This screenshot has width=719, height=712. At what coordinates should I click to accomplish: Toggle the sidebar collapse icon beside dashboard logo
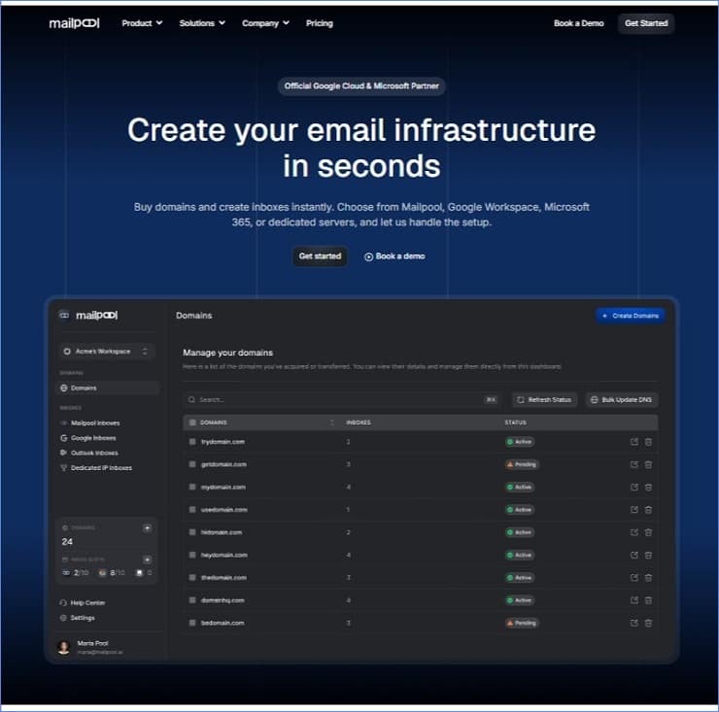tap(64, 315)
